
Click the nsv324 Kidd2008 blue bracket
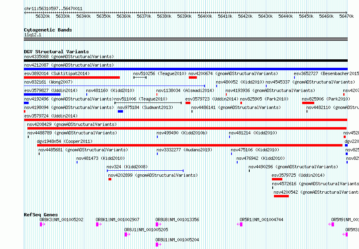point(145,171)
